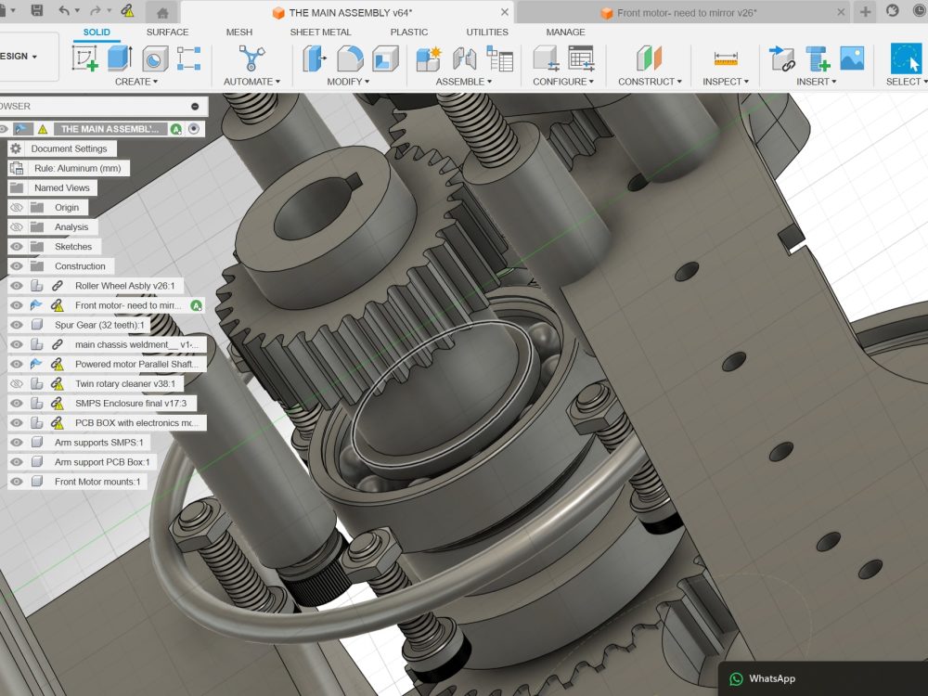Select the Fillet tool

coord(350,58)
